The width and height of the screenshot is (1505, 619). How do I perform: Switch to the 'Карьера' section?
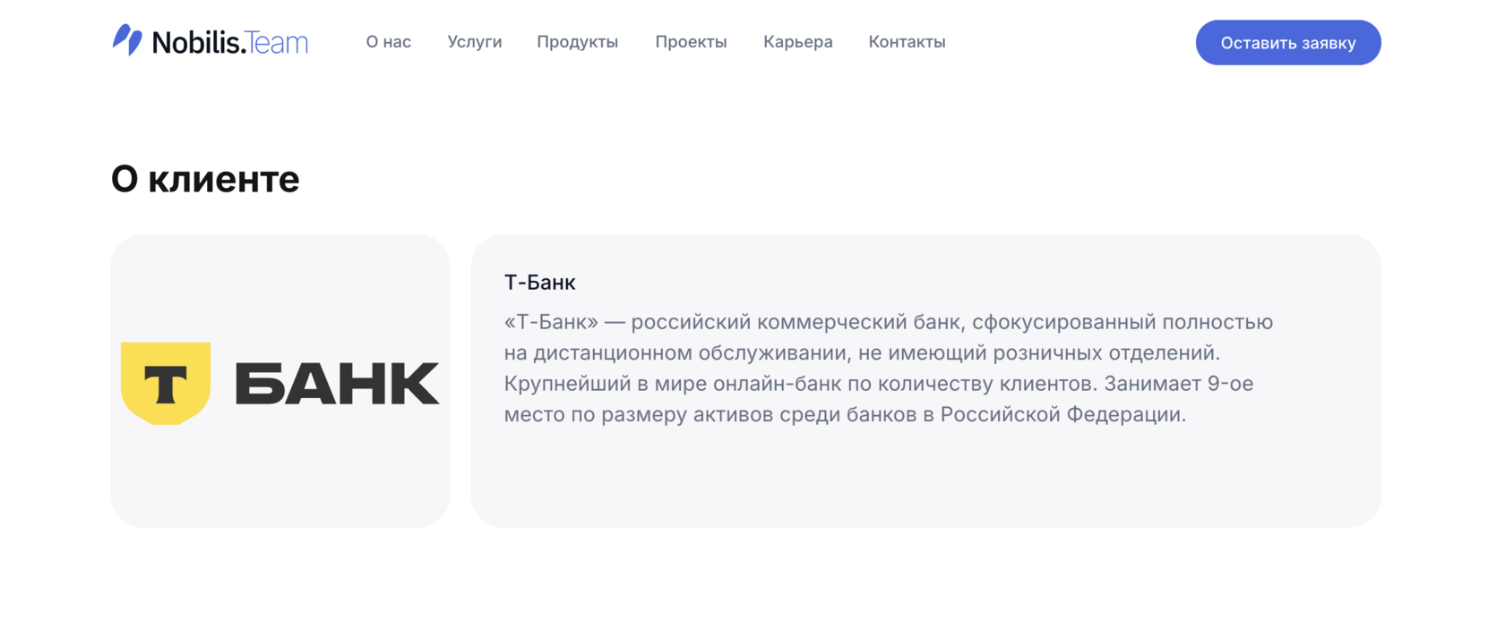click(x=797, y=41)
